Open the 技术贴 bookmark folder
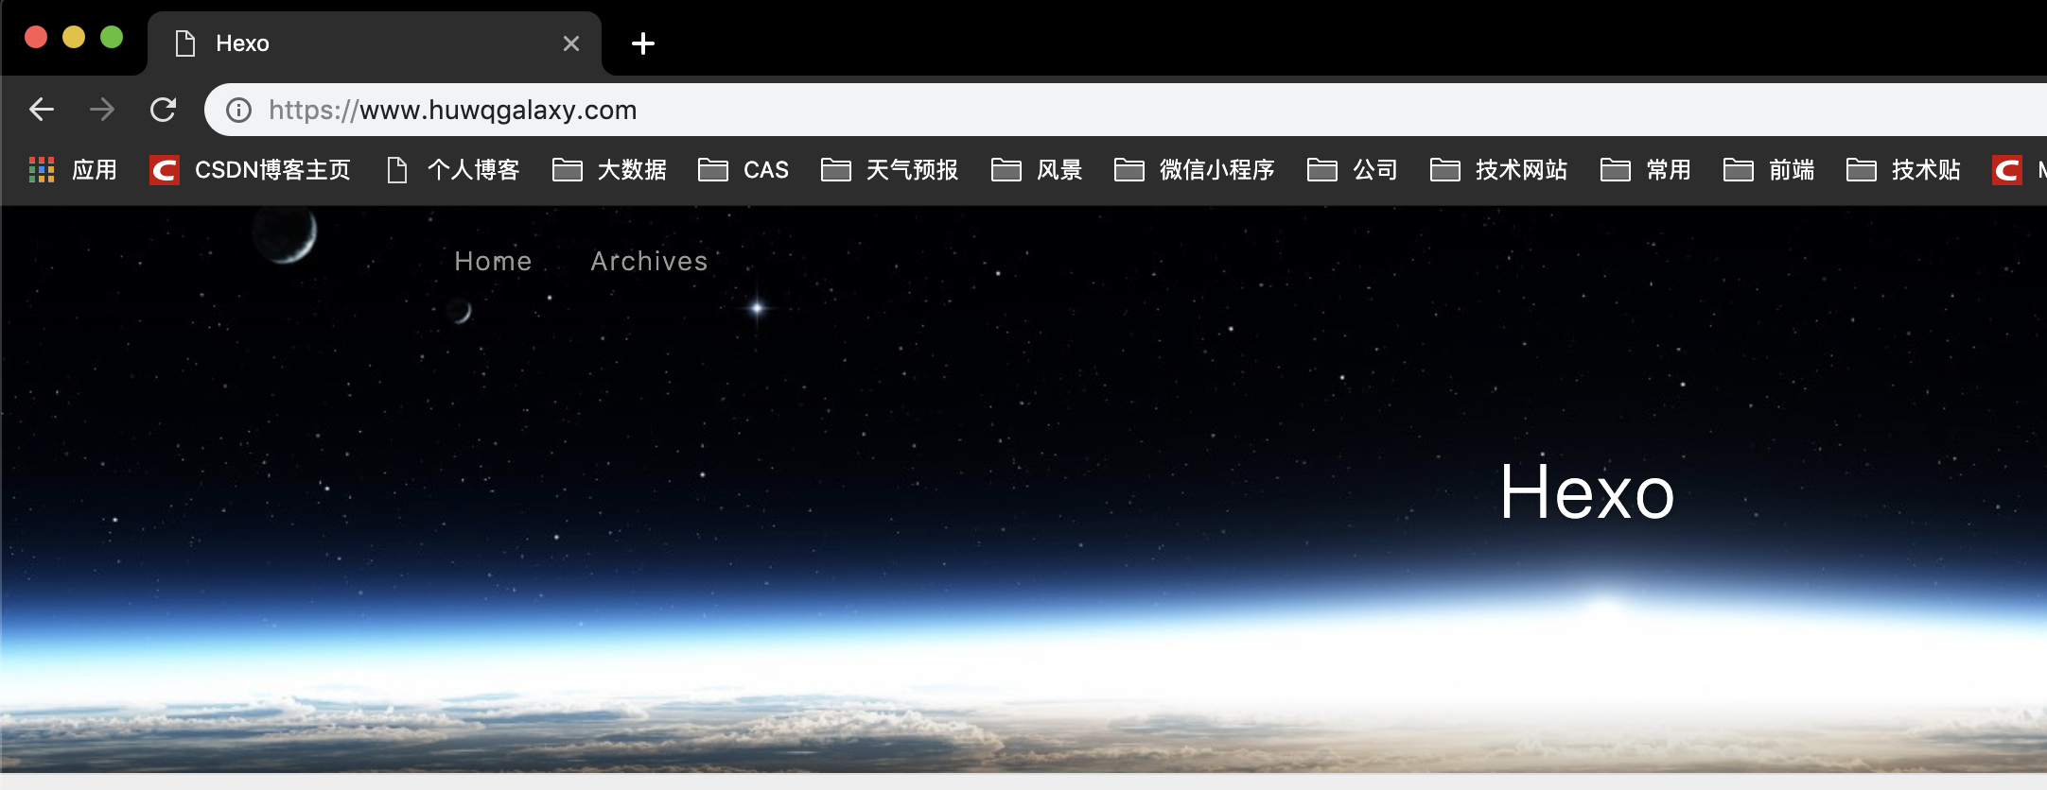2047x790 pixels. [1904, 170]
